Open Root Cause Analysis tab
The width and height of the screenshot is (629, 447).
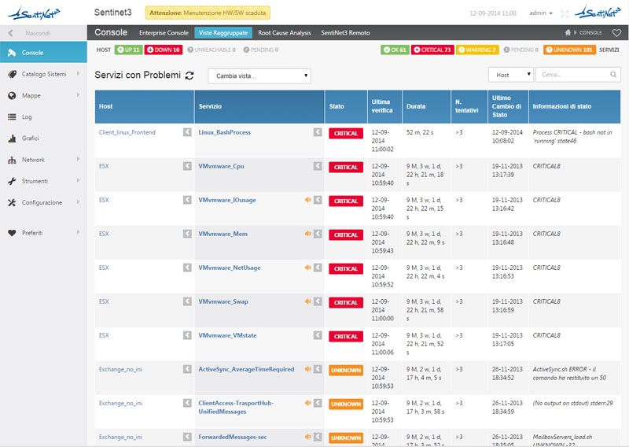pos(285,33)
